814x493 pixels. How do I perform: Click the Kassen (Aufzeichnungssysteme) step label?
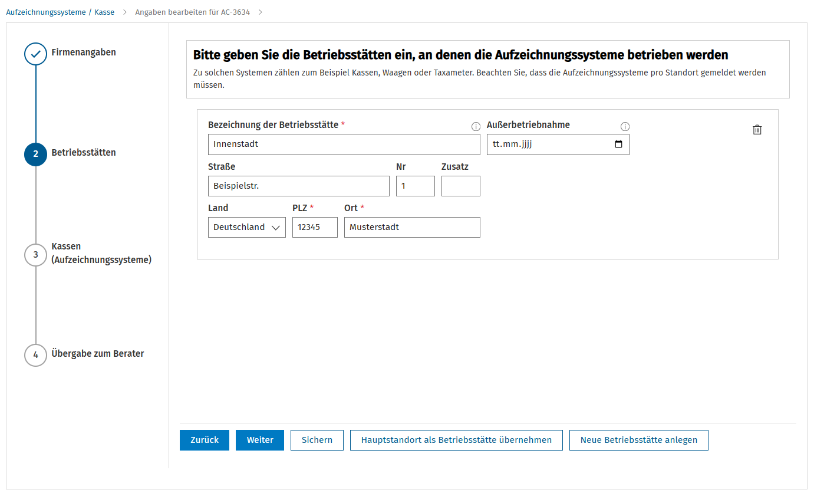click(x=101, y=253)
